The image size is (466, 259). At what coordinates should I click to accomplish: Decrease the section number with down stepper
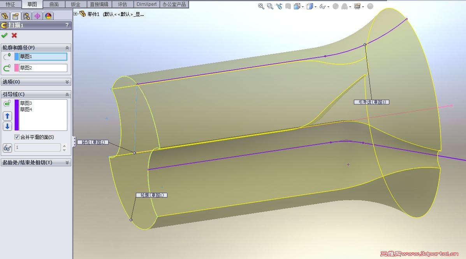coord(65,150)
